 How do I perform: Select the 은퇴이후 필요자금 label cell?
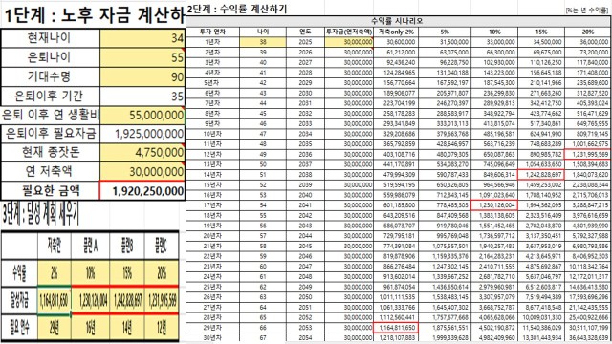[51, 134]
